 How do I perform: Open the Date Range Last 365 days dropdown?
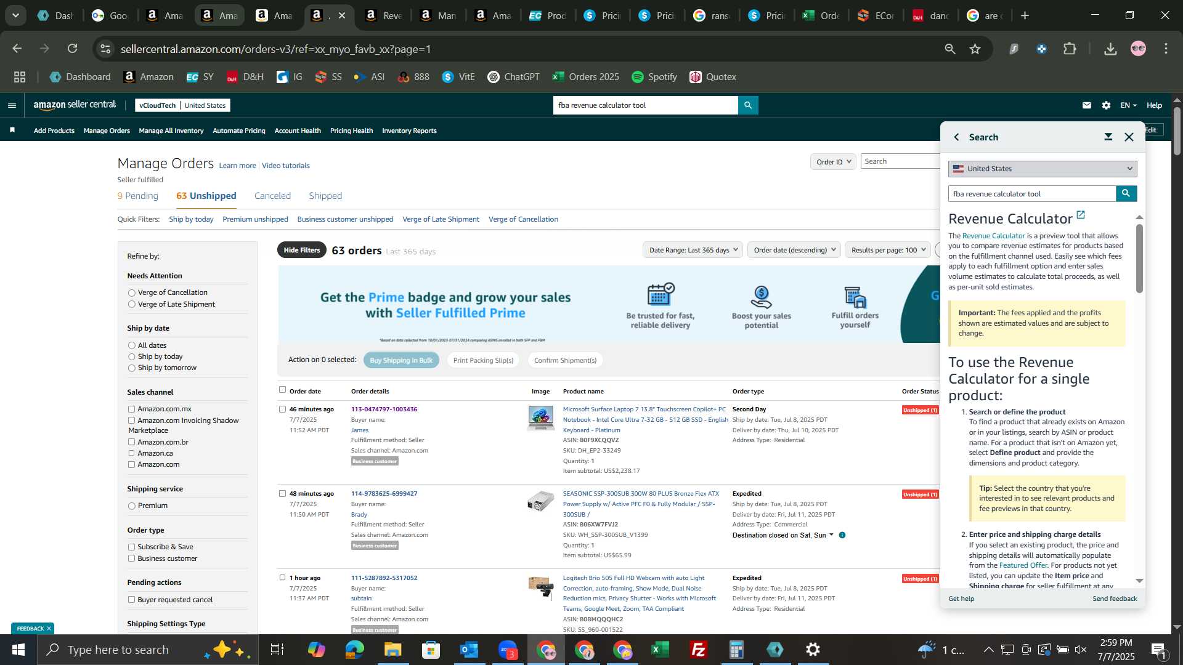(693, 250)
